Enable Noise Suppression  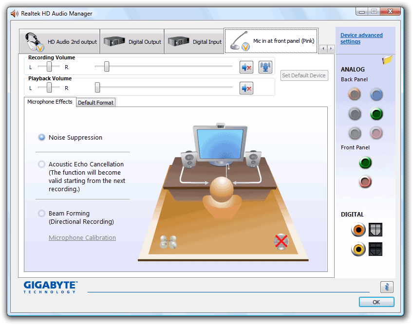41,137
